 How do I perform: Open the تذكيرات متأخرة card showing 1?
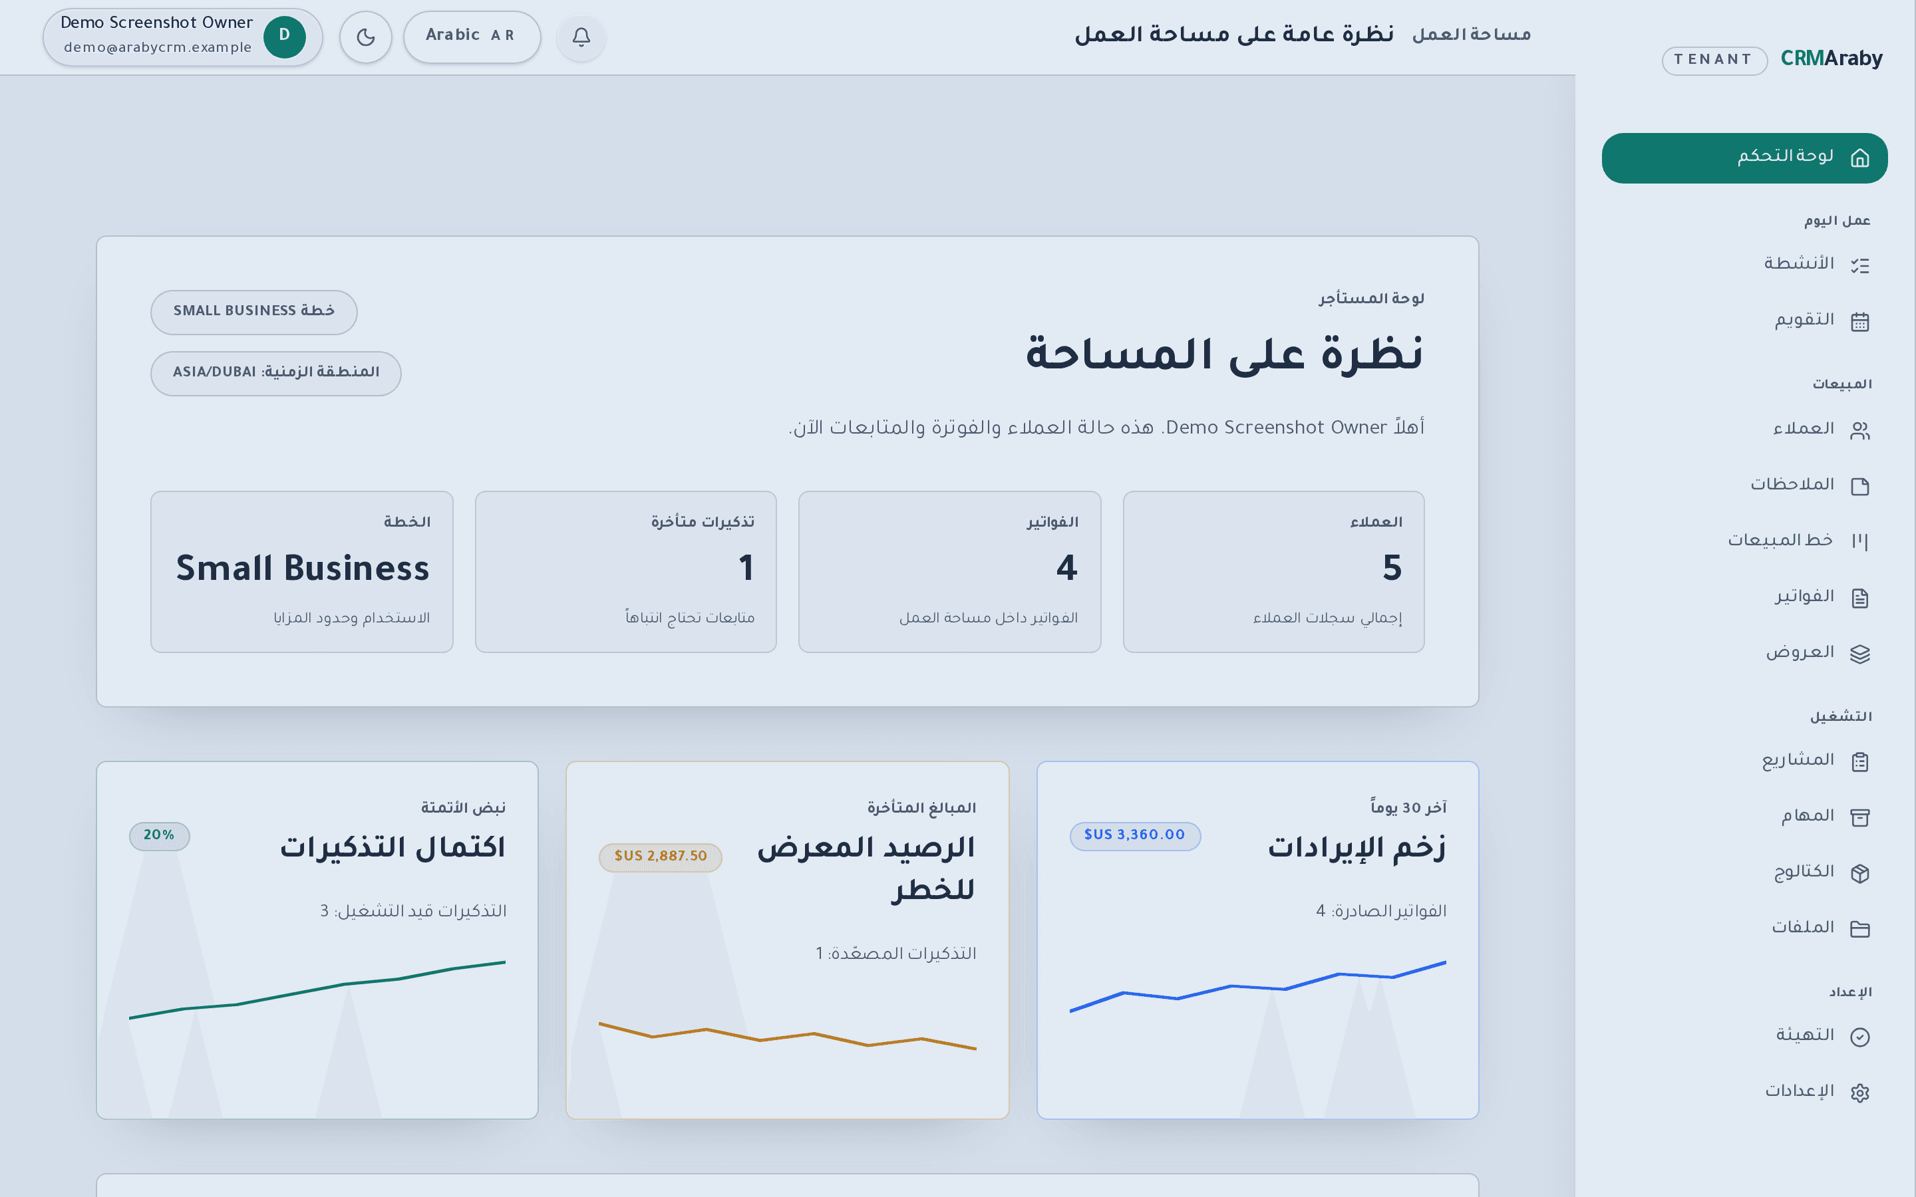[625, 572]
